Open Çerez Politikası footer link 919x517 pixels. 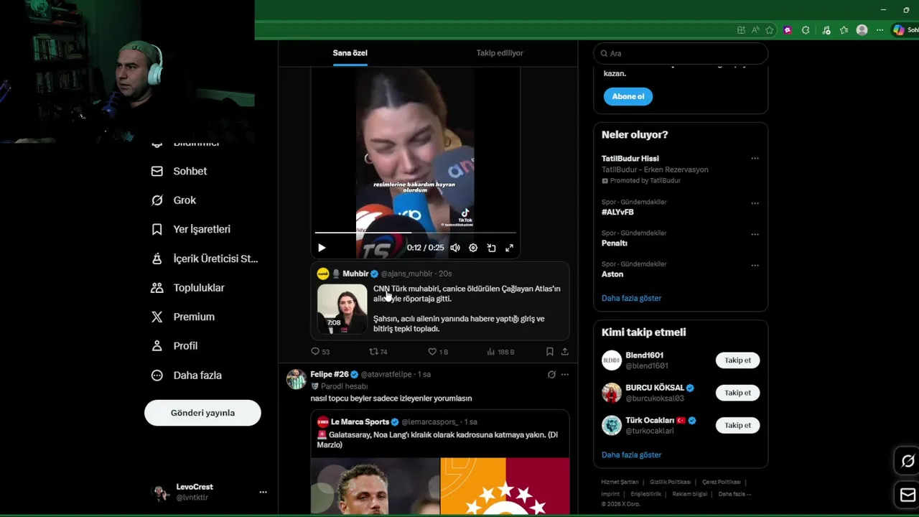pos(721,483)
